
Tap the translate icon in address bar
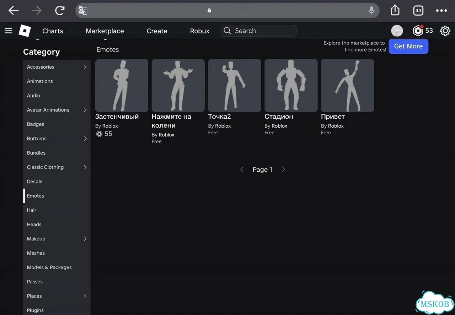click(x=83, y=11)
